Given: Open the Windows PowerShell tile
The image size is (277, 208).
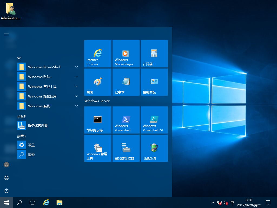Looking at the screenshot, I should 126,120.
